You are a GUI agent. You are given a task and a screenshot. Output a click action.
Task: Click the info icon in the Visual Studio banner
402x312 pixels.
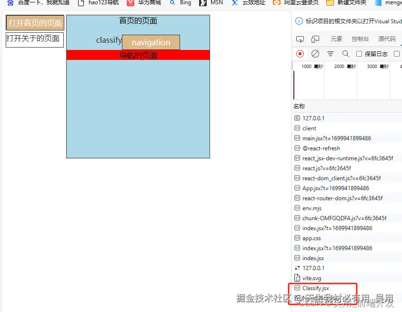pos(299,21)
